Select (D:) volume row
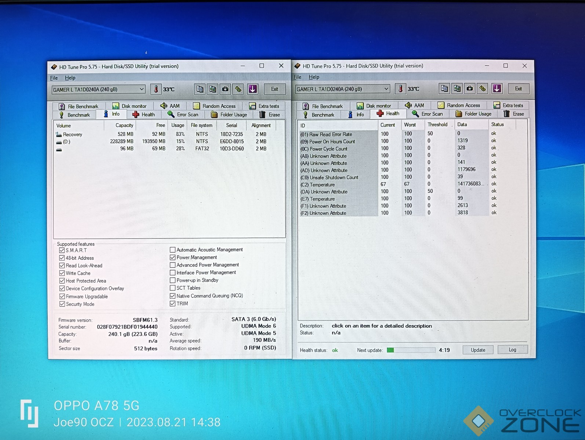Screen dimensions: 585x440 (x=165, y=142)
